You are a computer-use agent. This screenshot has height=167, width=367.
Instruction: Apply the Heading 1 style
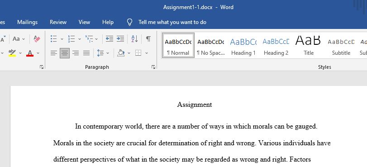pos(243,45)
